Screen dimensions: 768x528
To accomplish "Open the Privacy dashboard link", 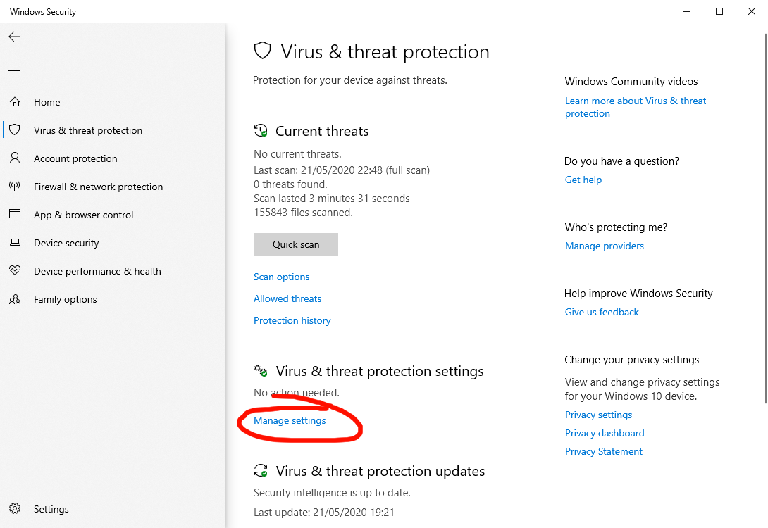I will click(x=605, y=433).
